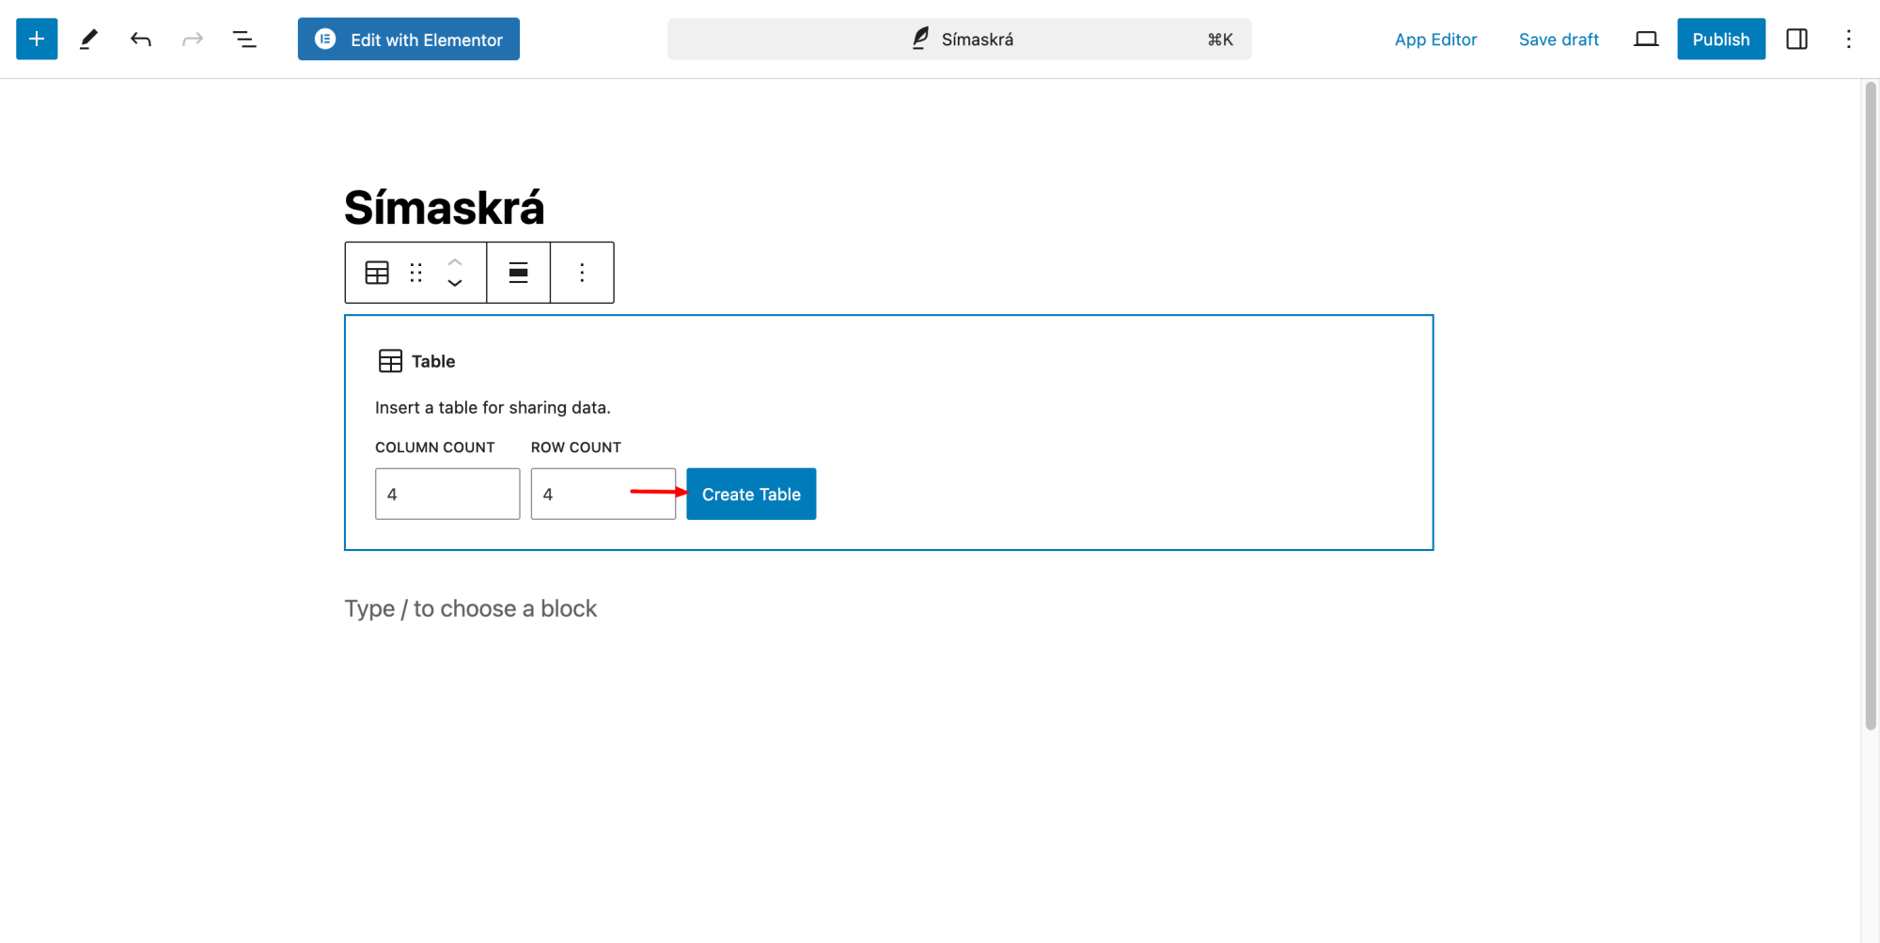Move block down with chevron
The image size is (1880, 943).
click(x=455, y=283)
